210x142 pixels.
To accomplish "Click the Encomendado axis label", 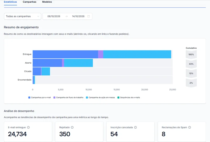I will [24, 80].
